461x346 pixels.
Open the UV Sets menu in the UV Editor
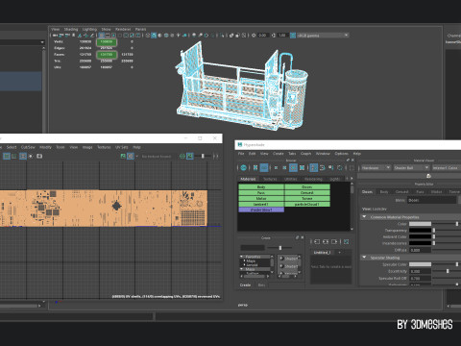click(x=122, y=147)
